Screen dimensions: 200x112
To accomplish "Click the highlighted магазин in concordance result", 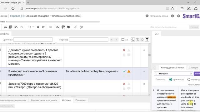I will [x=172, y=97].
